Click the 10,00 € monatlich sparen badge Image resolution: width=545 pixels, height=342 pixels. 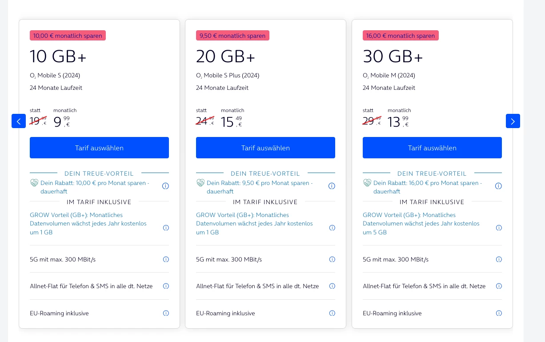pyautogui.click(x=68, y=36)
